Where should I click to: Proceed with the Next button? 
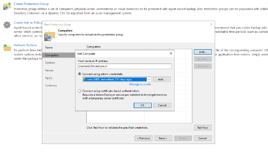click(163, 138)
